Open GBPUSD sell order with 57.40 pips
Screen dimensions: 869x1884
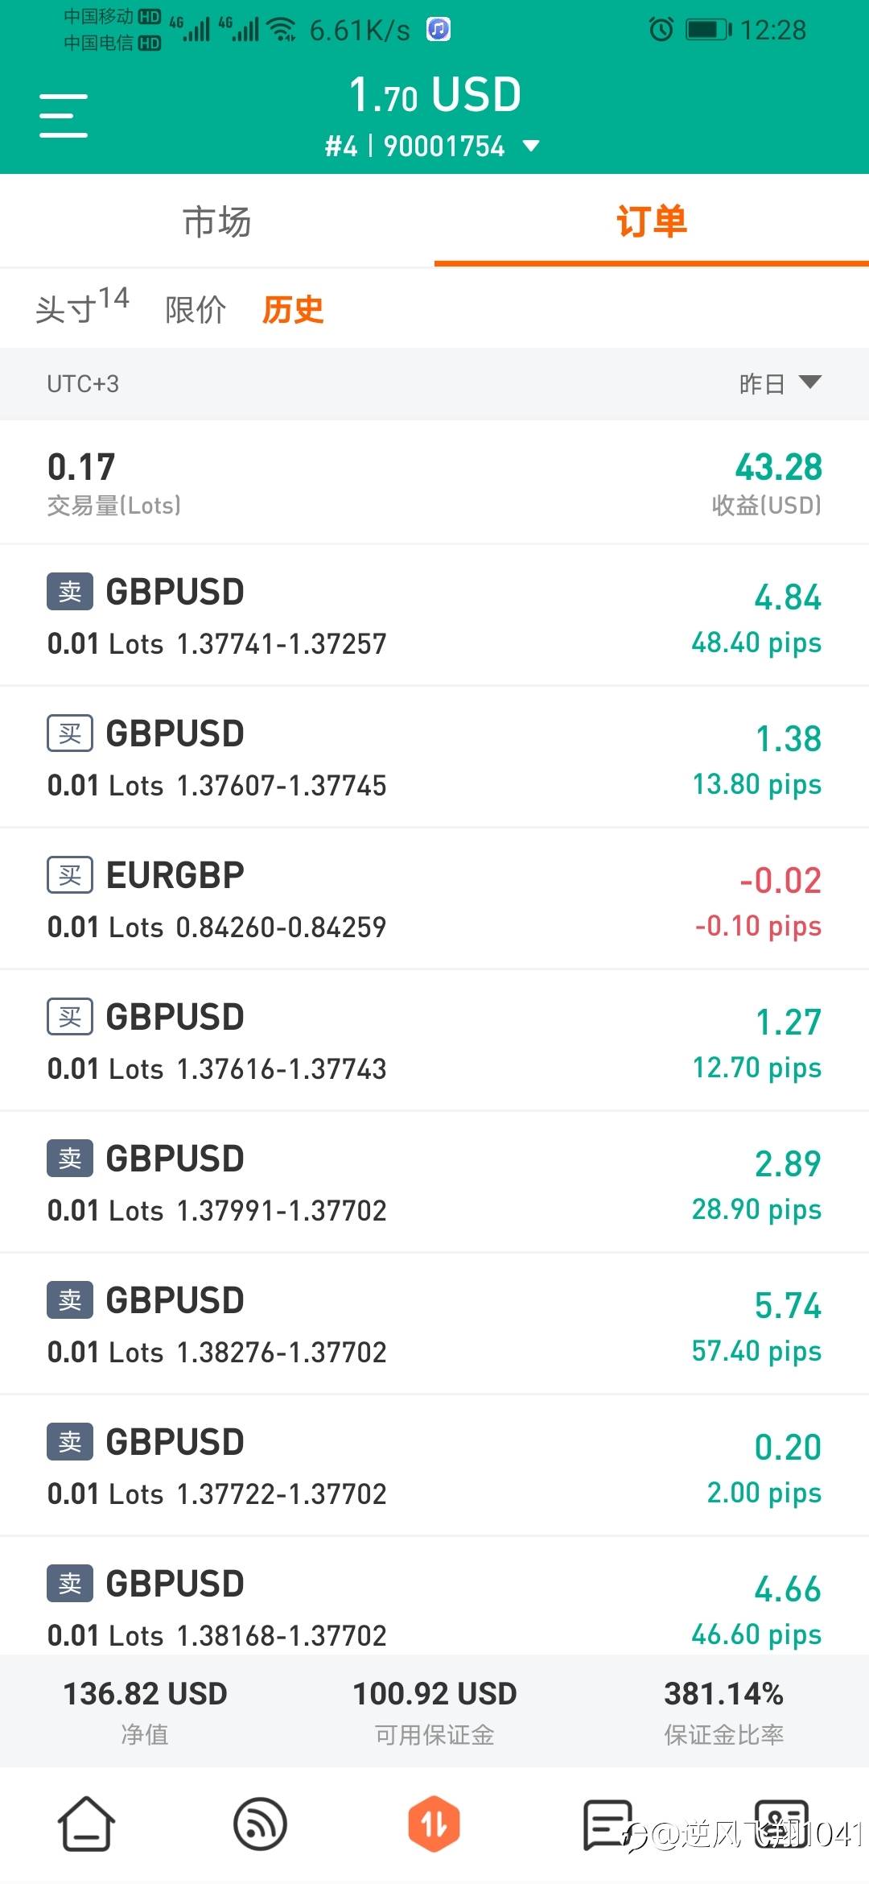434,1324
